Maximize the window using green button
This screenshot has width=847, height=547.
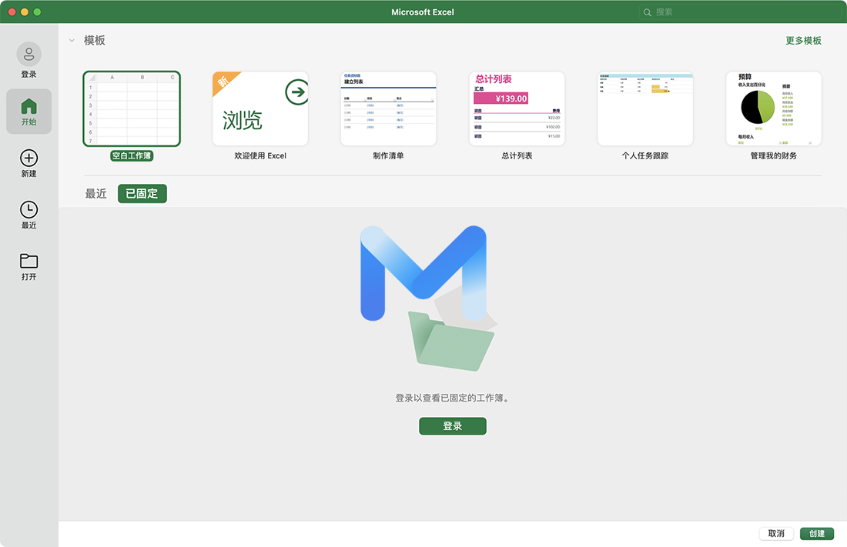[x=37, y=12]
